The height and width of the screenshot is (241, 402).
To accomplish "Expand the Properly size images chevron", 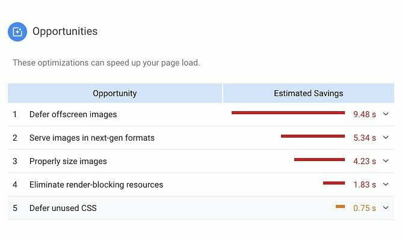I will tap(386, 161).
